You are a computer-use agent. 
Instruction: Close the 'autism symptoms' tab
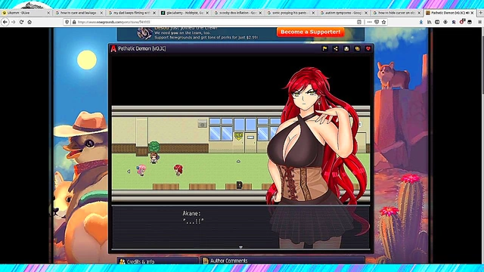(x=366, y=13)
